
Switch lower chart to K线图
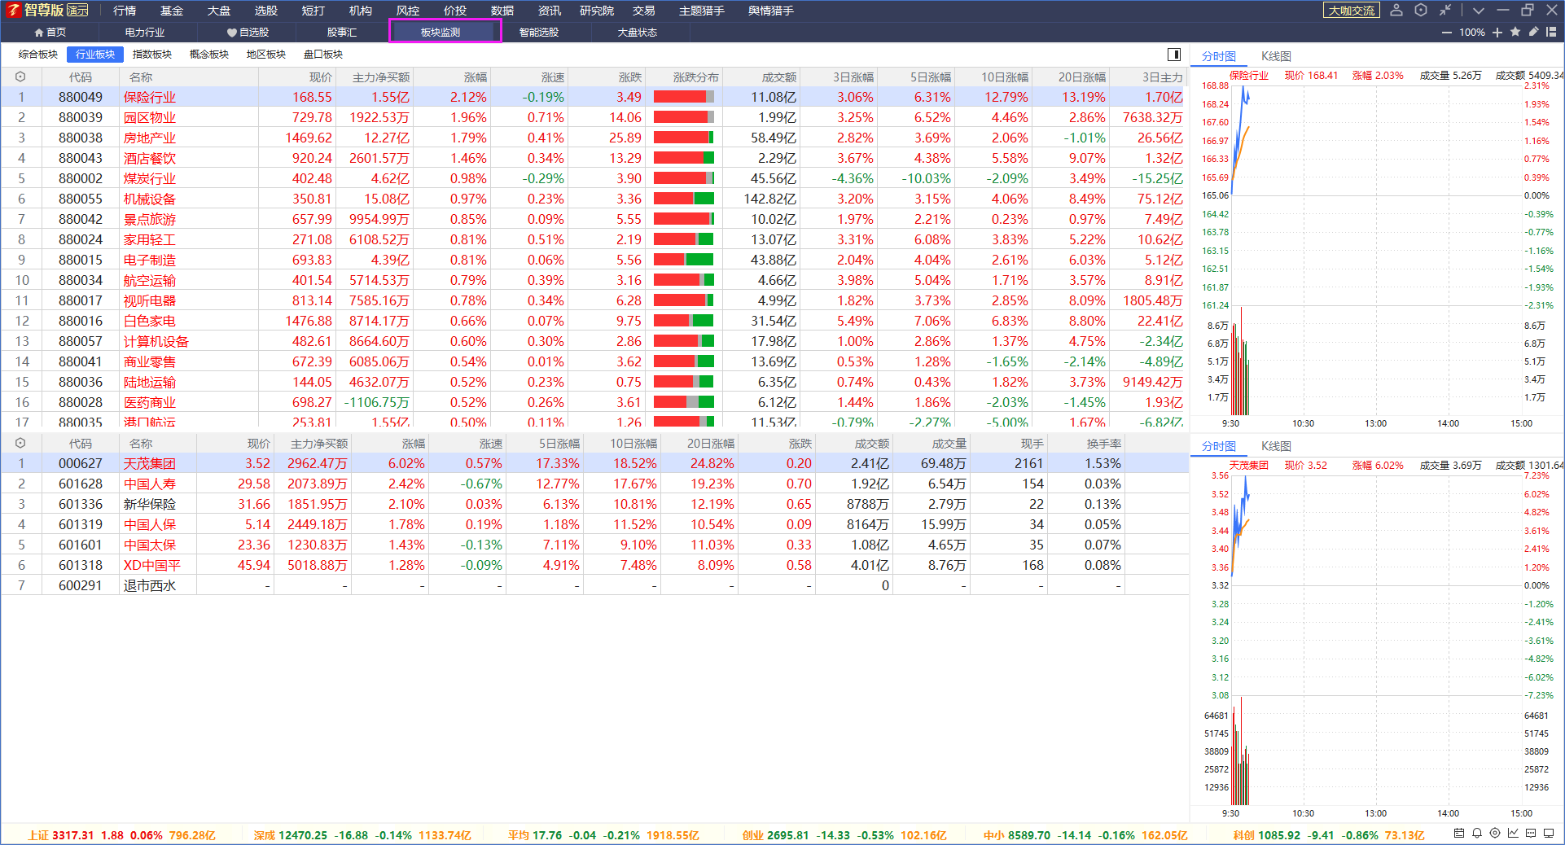1276,446
